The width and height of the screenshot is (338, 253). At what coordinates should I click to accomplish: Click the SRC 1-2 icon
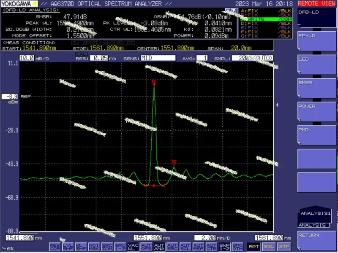[x=120, y=247]
